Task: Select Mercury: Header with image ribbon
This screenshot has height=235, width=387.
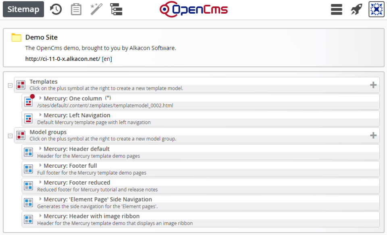Action: (200, 219)
